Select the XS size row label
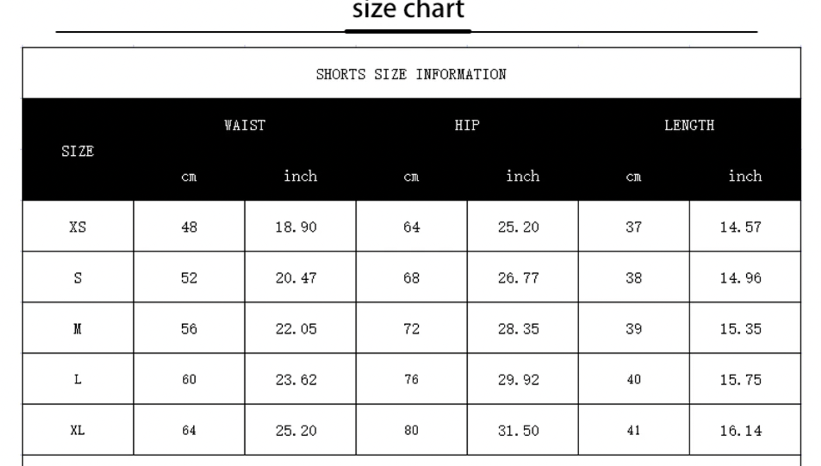 coord(78,227)
